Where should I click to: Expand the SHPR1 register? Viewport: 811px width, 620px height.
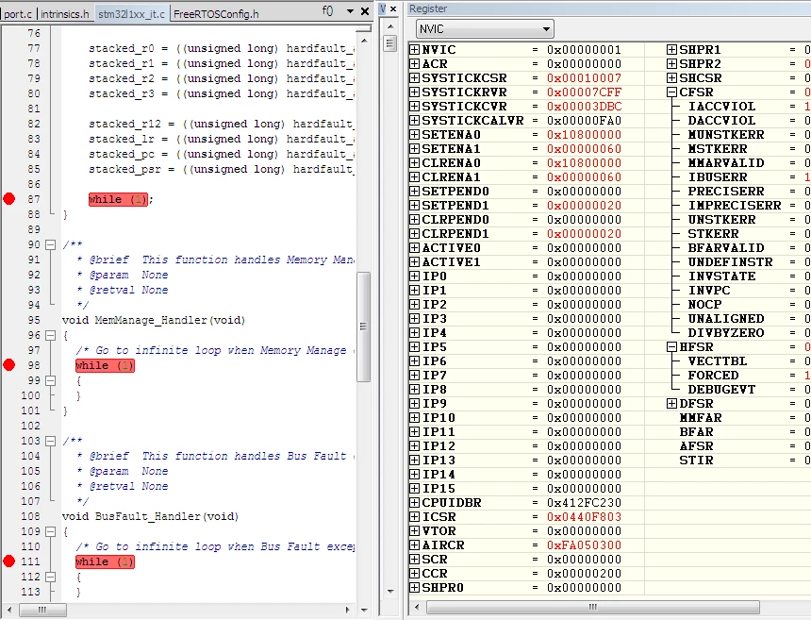pyautogui.click(x=671, y=49)
